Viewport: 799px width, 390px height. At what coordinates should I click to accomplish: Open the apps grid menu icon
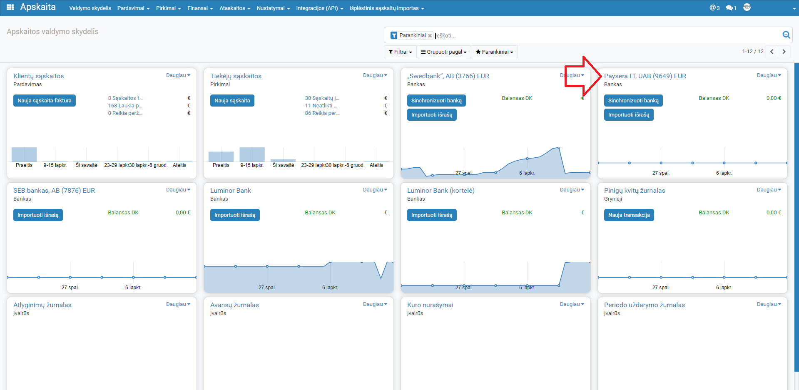[10, 7]
